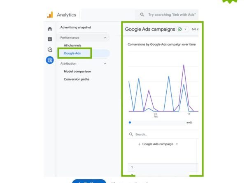Open Advertising snapshot page
This screenshot has width=247, height=183.
tap(76, 28)
